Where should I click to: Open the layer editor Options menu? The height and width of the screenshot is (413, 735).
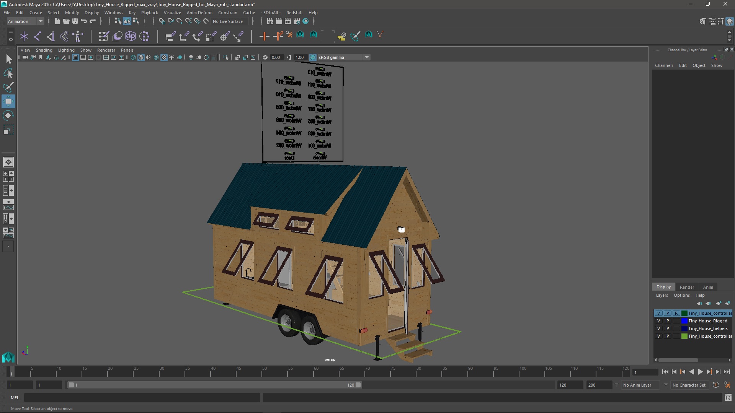[682, 295]
